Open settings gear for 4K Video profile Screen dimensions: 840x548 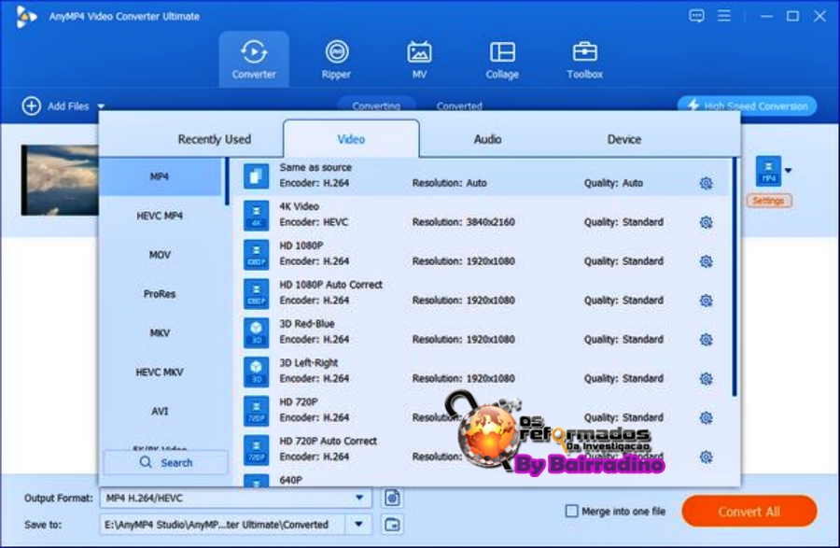coord(707,222)
